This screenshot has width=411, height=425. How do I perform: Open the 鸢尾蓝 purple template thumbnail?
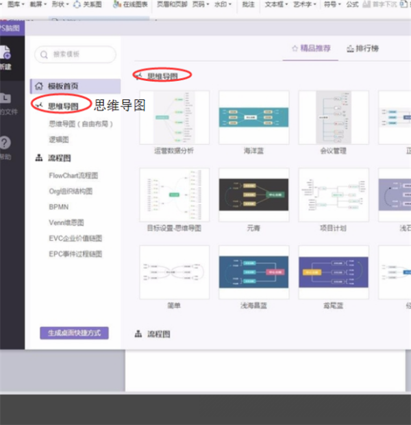pyautogui.click(x=334, y=272)
